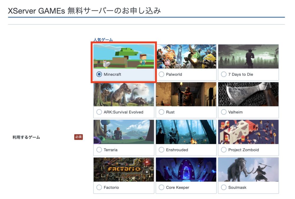Click the Minecraft game thumbnail image
The image size is (295, 199).
pyautogui.click(x=124, y=56)
